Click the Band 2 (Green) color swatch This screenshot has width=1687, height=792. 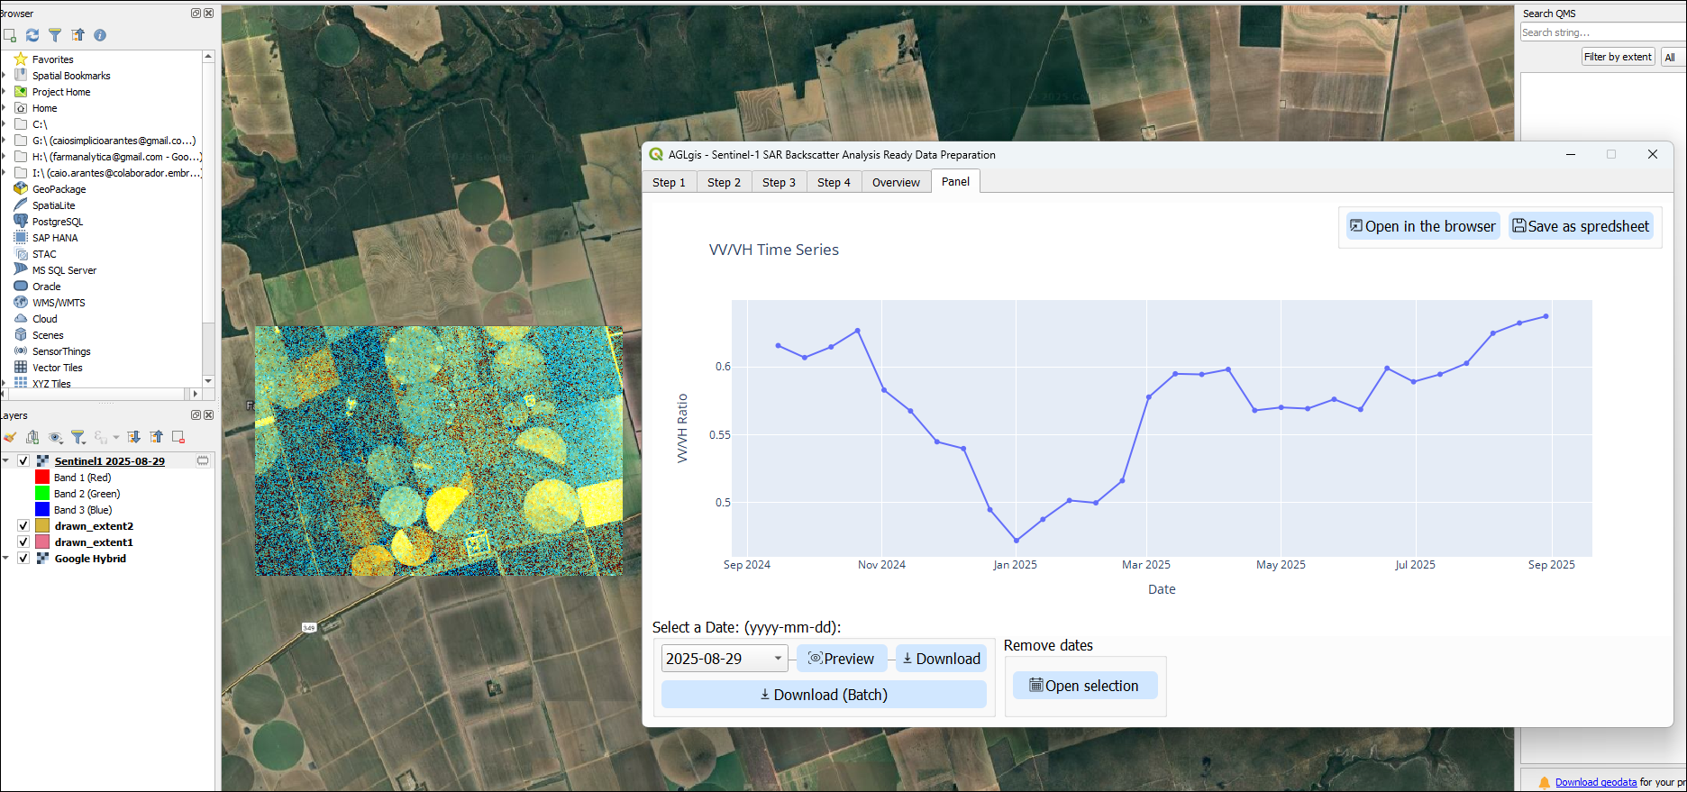tap(42, 494)
